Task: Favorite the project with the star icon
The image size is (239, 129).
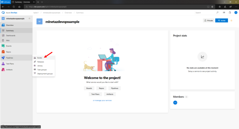Action: coord(231,21)
